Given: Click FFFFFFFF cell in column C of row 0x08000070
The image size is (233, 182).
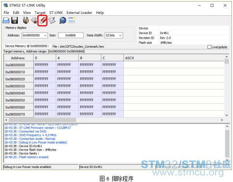Looking at the screenshot, I should pyautogui.click(x=112, y=114).
